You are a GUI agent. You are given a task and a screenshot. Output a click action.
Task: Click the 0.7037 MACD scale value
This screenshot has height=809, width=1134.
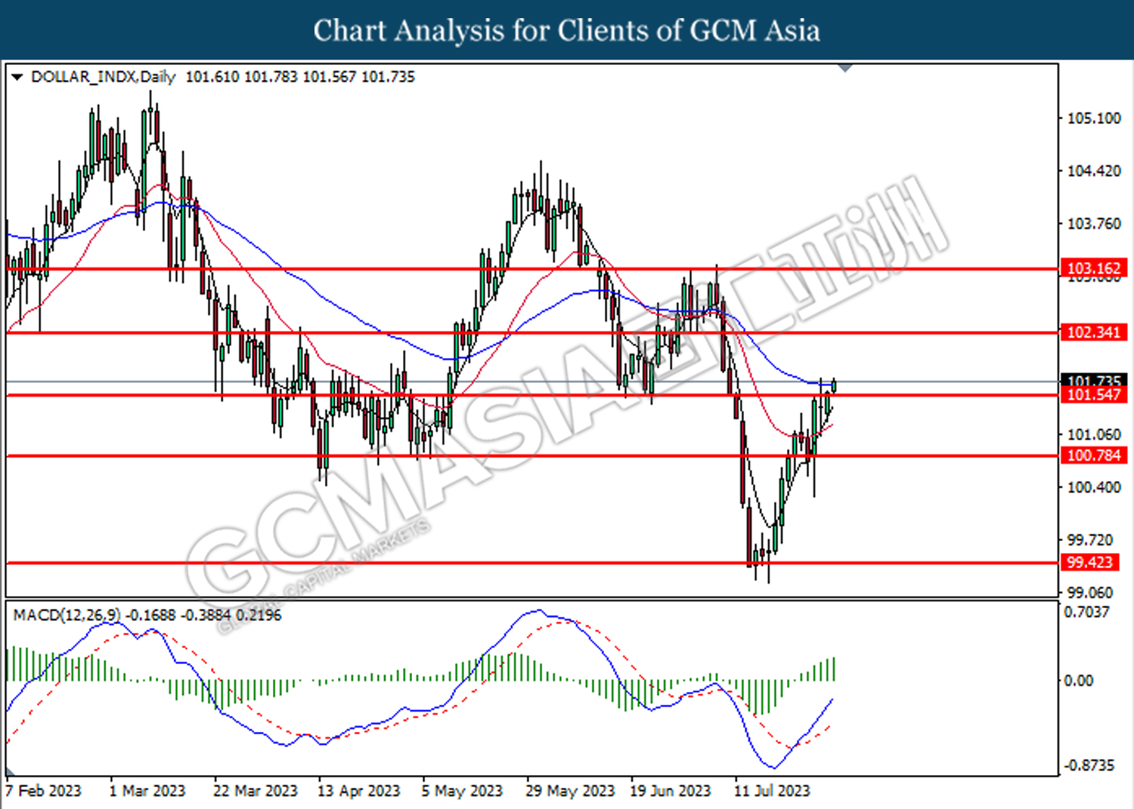1086,612
